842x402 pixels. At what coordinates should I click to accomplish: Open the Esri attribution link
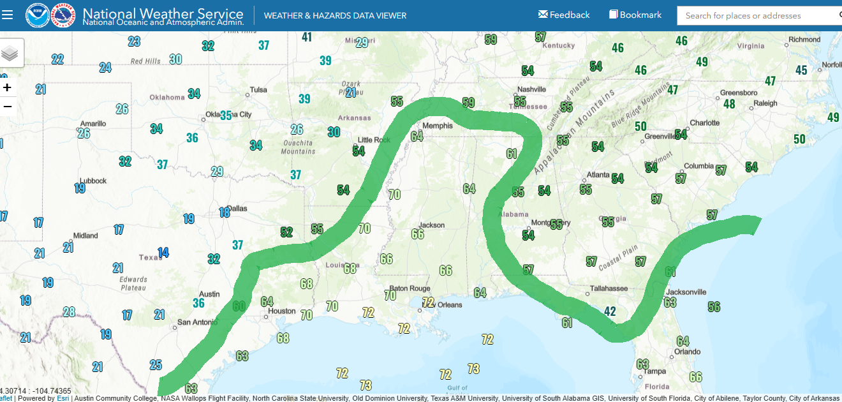pos(63,398)
